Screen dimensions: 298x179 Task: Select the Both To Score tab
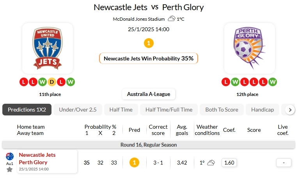coord(222,110)
